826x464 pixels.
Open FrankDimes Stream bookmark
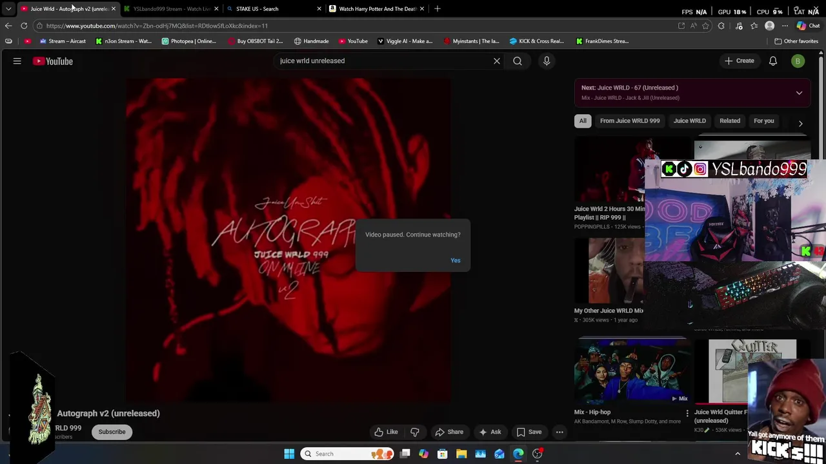click(x=602, y=41)
